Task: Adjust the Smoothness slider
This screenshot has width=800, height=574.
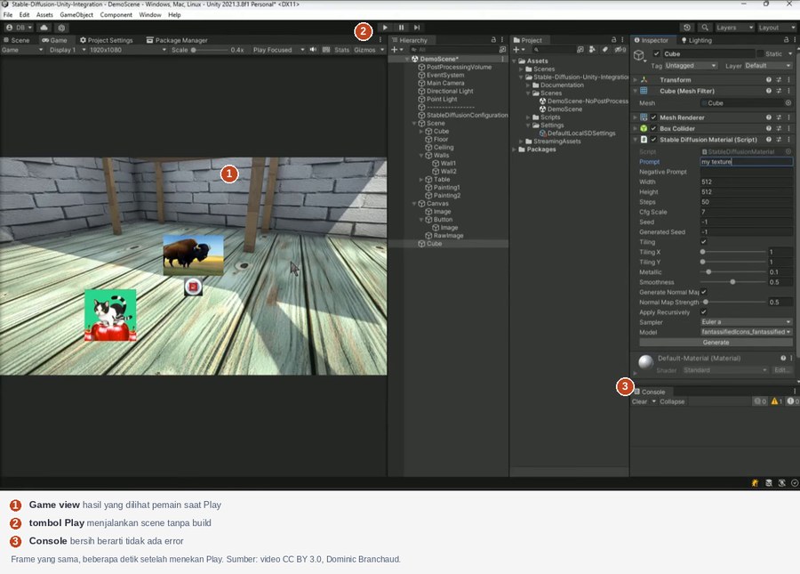Action: tap(733, 282)
